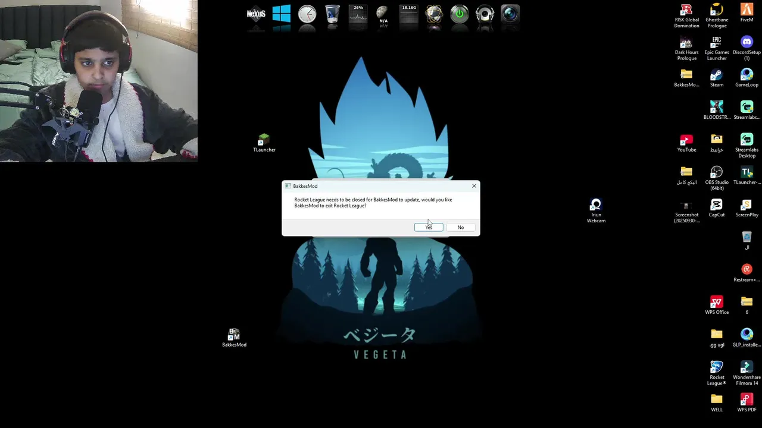
Task: Open the BLOODSTR... game shortcut
Action: [x=717, y=111]
